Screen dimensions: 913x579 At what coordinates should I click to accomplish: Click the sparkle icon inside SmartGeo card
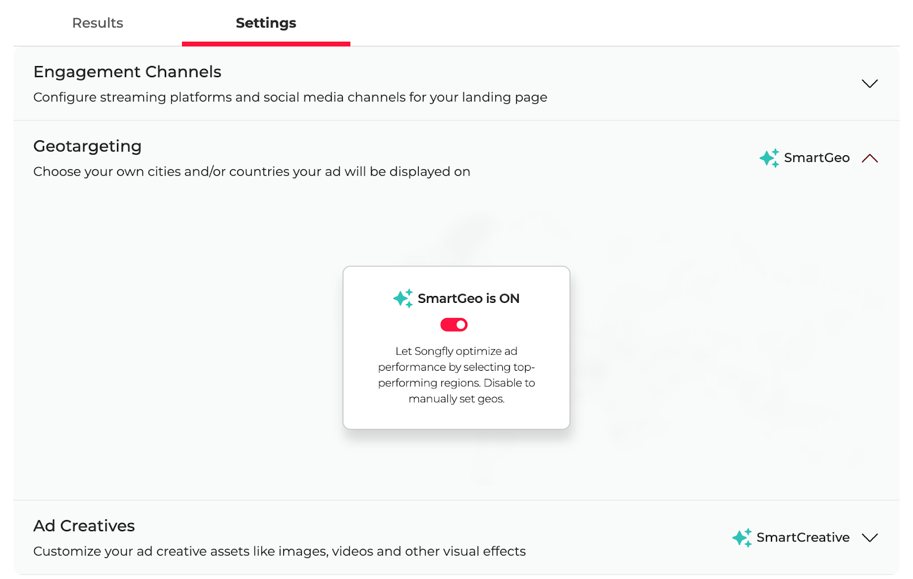point(403,298)
